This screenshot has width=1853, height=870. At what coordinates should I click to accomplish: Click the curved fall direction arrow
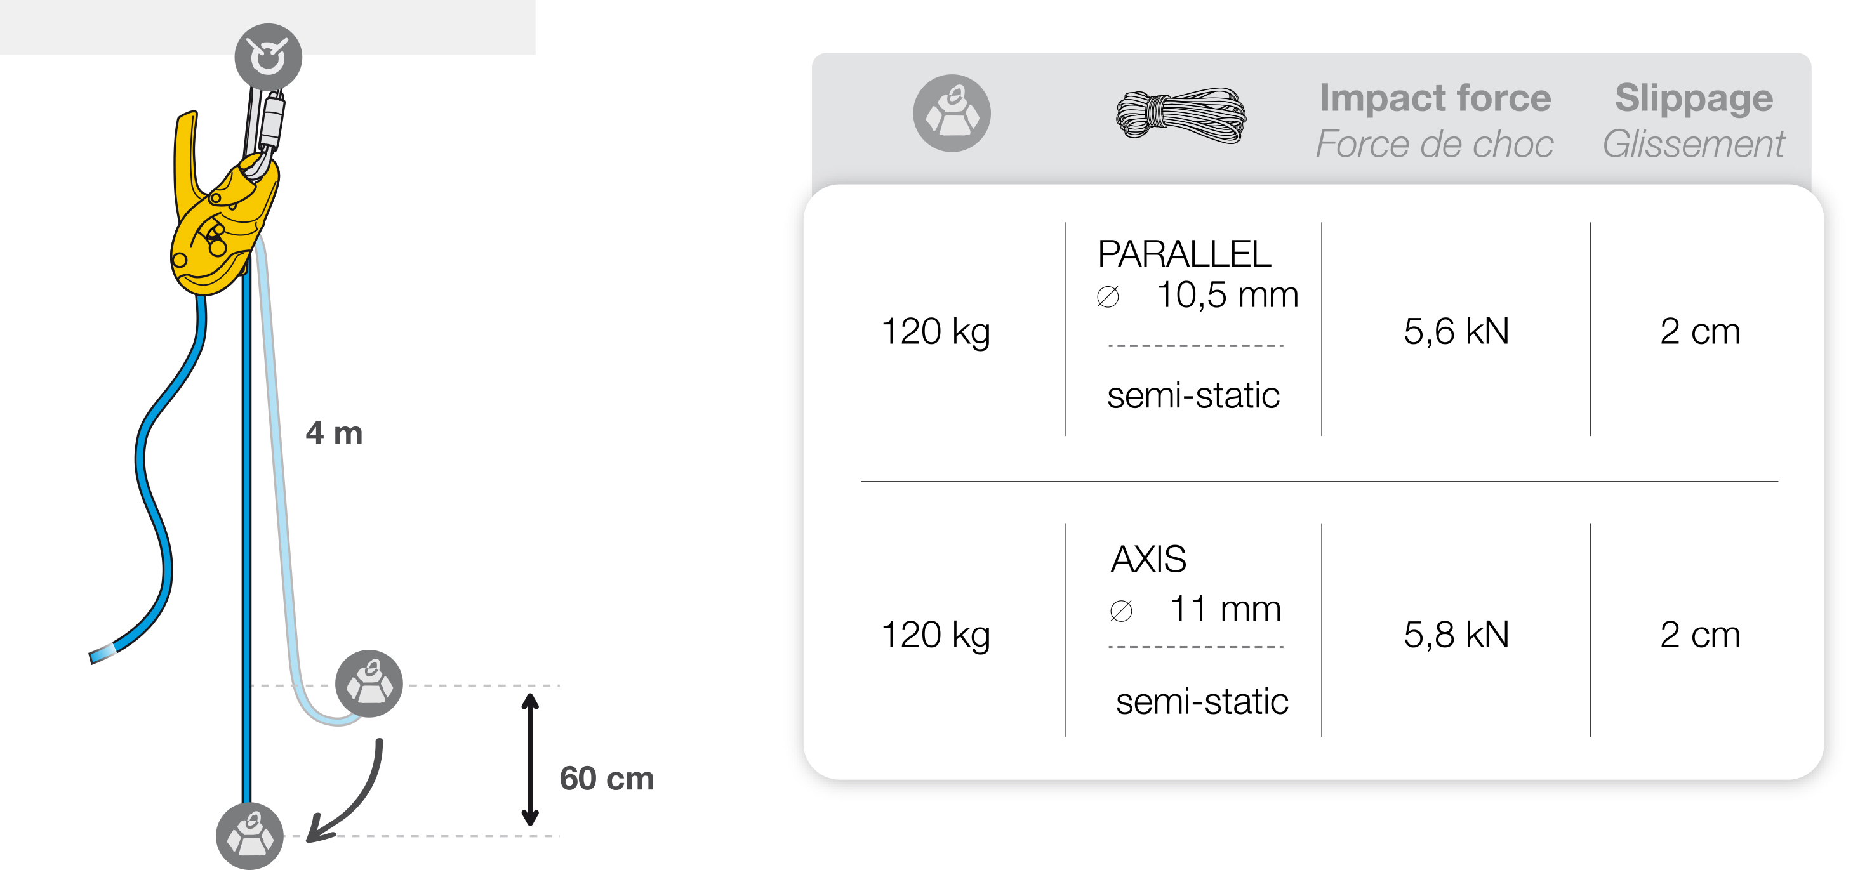pyautogui.click(x=347, y=791)
